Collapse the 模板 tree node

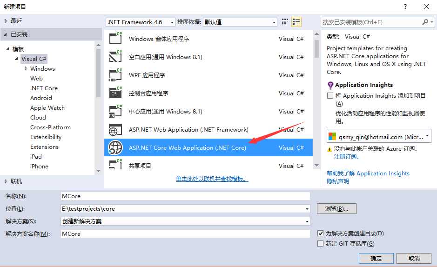click(7, 49)
